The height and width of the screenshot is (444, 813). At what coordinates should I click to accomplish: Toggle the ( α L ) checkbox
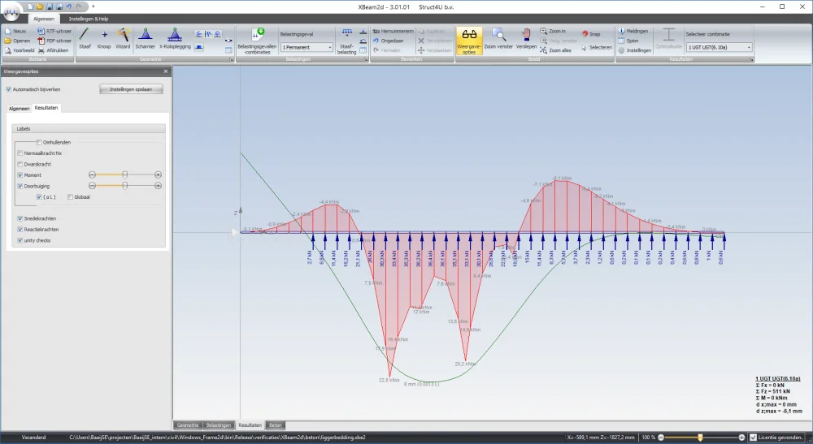(39, 197)
